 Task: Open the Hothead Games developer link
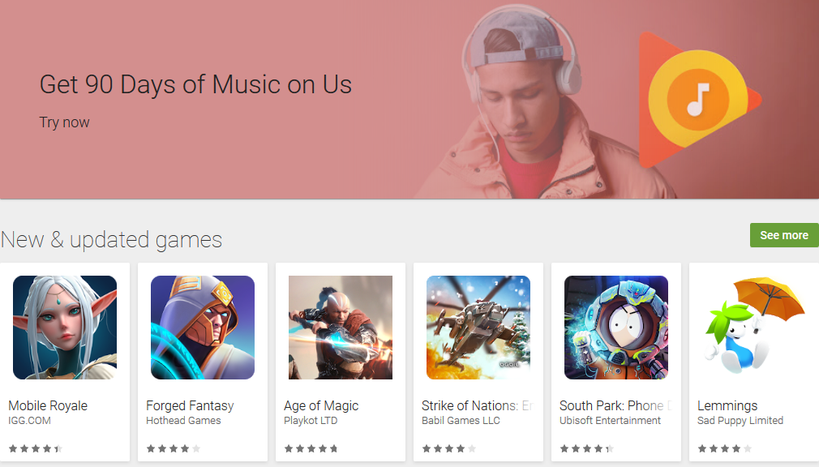pyautogui.click(x=183, y=421)
